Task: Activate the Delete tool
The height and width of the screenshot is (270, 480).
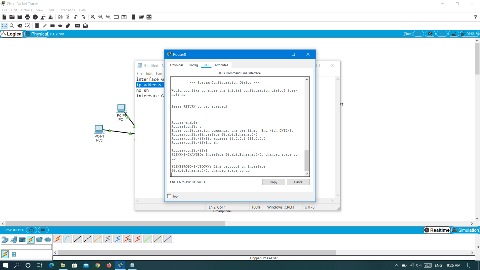Action: tap(20, 26)
